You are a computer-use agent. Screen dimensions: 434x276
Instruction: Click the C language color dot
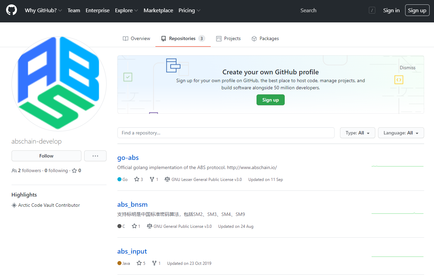(119, 226)
